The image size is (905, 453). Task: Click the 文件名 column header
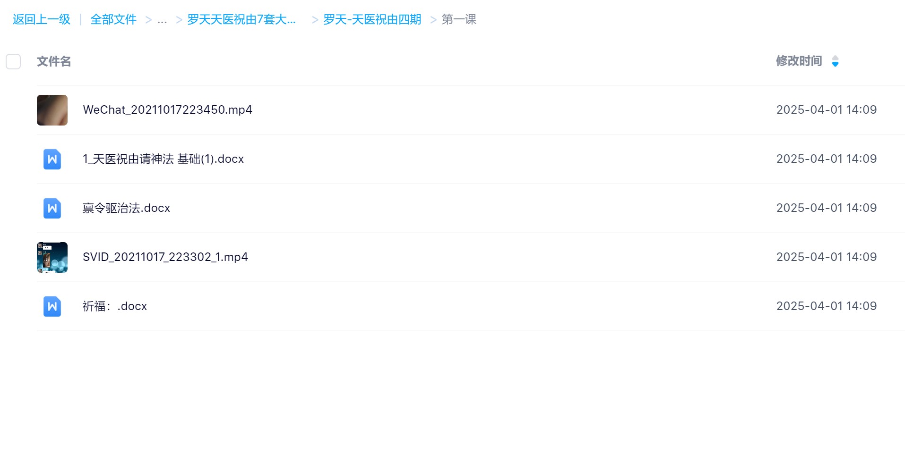tap(54, 61)
